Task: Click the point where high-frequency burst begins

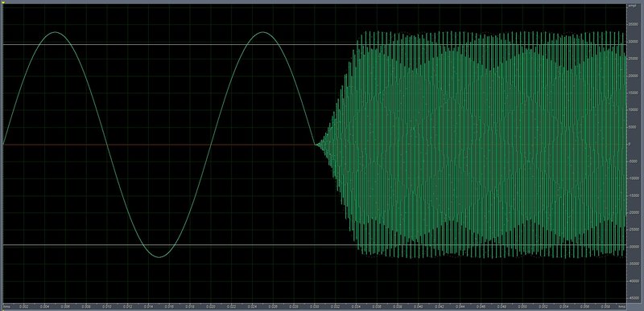Action: click(x=316, y=144)
